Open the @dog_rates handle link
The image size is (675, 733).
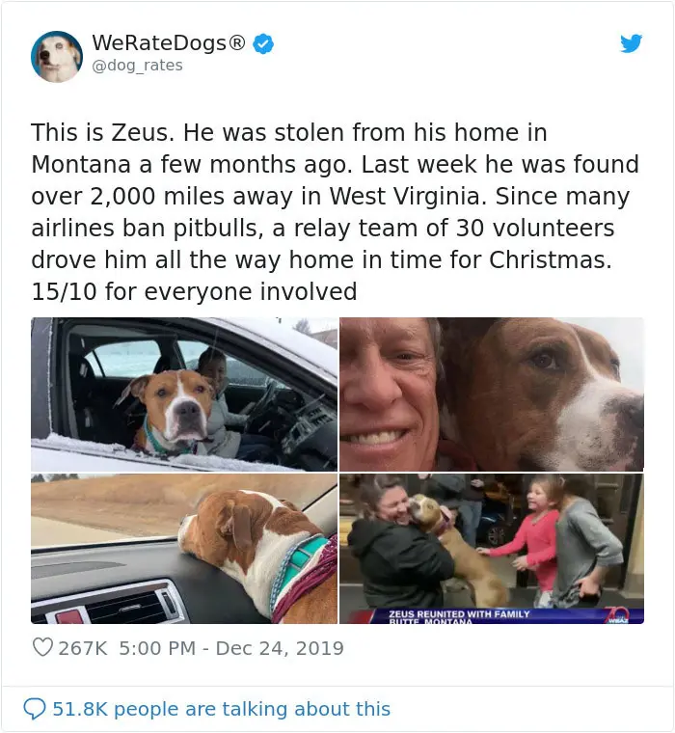click(x=138, y=65)
